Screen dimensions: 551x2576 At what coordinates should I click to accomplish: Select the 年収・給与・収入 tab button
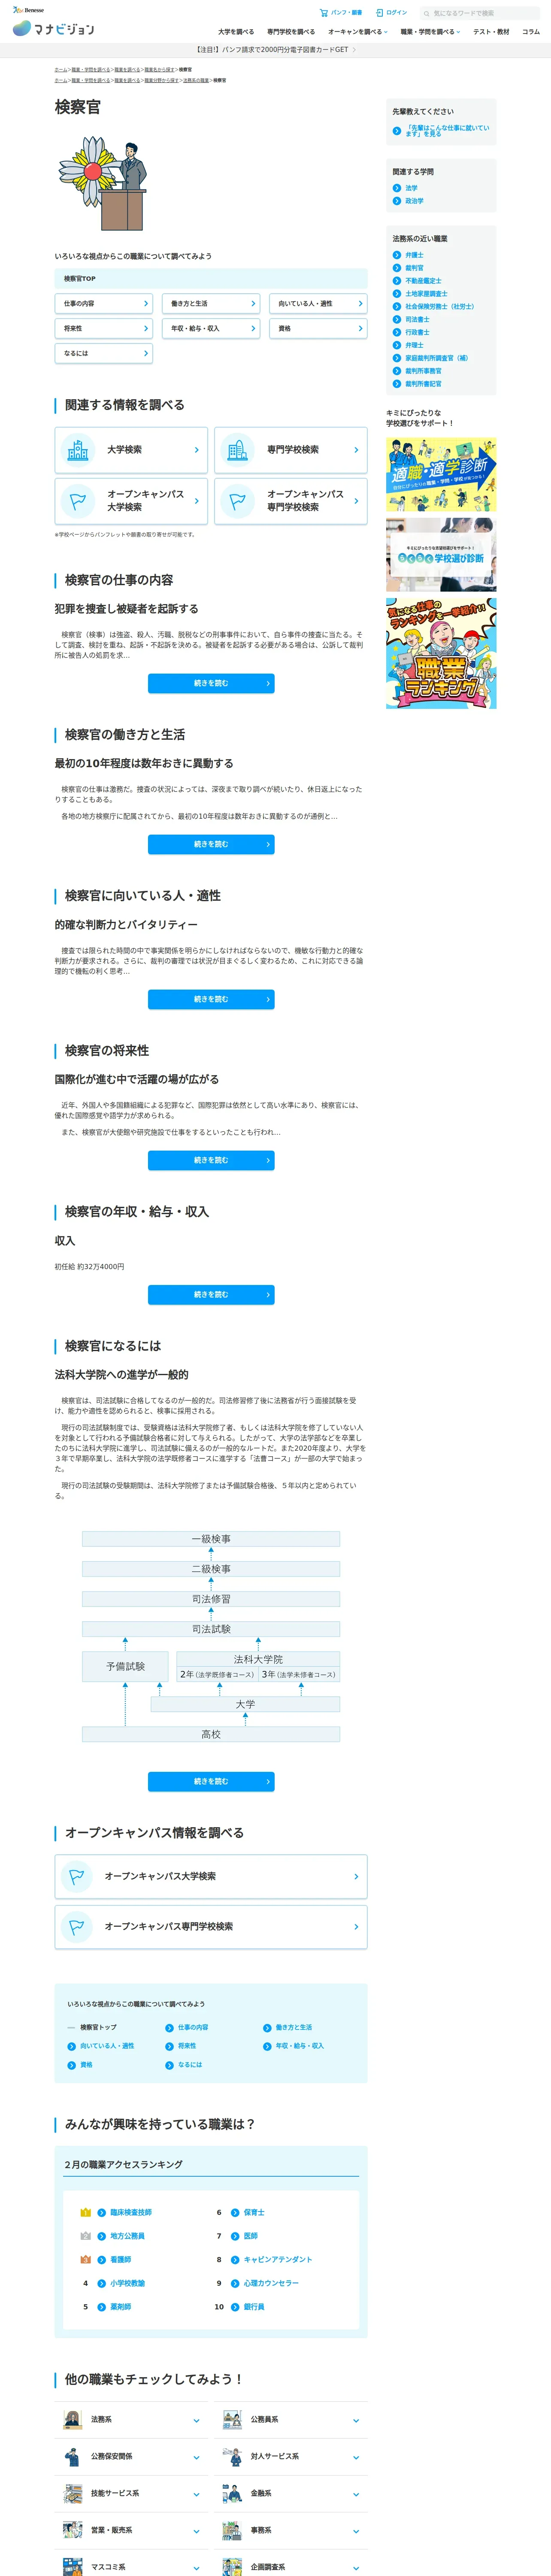[x=211, y=328]
